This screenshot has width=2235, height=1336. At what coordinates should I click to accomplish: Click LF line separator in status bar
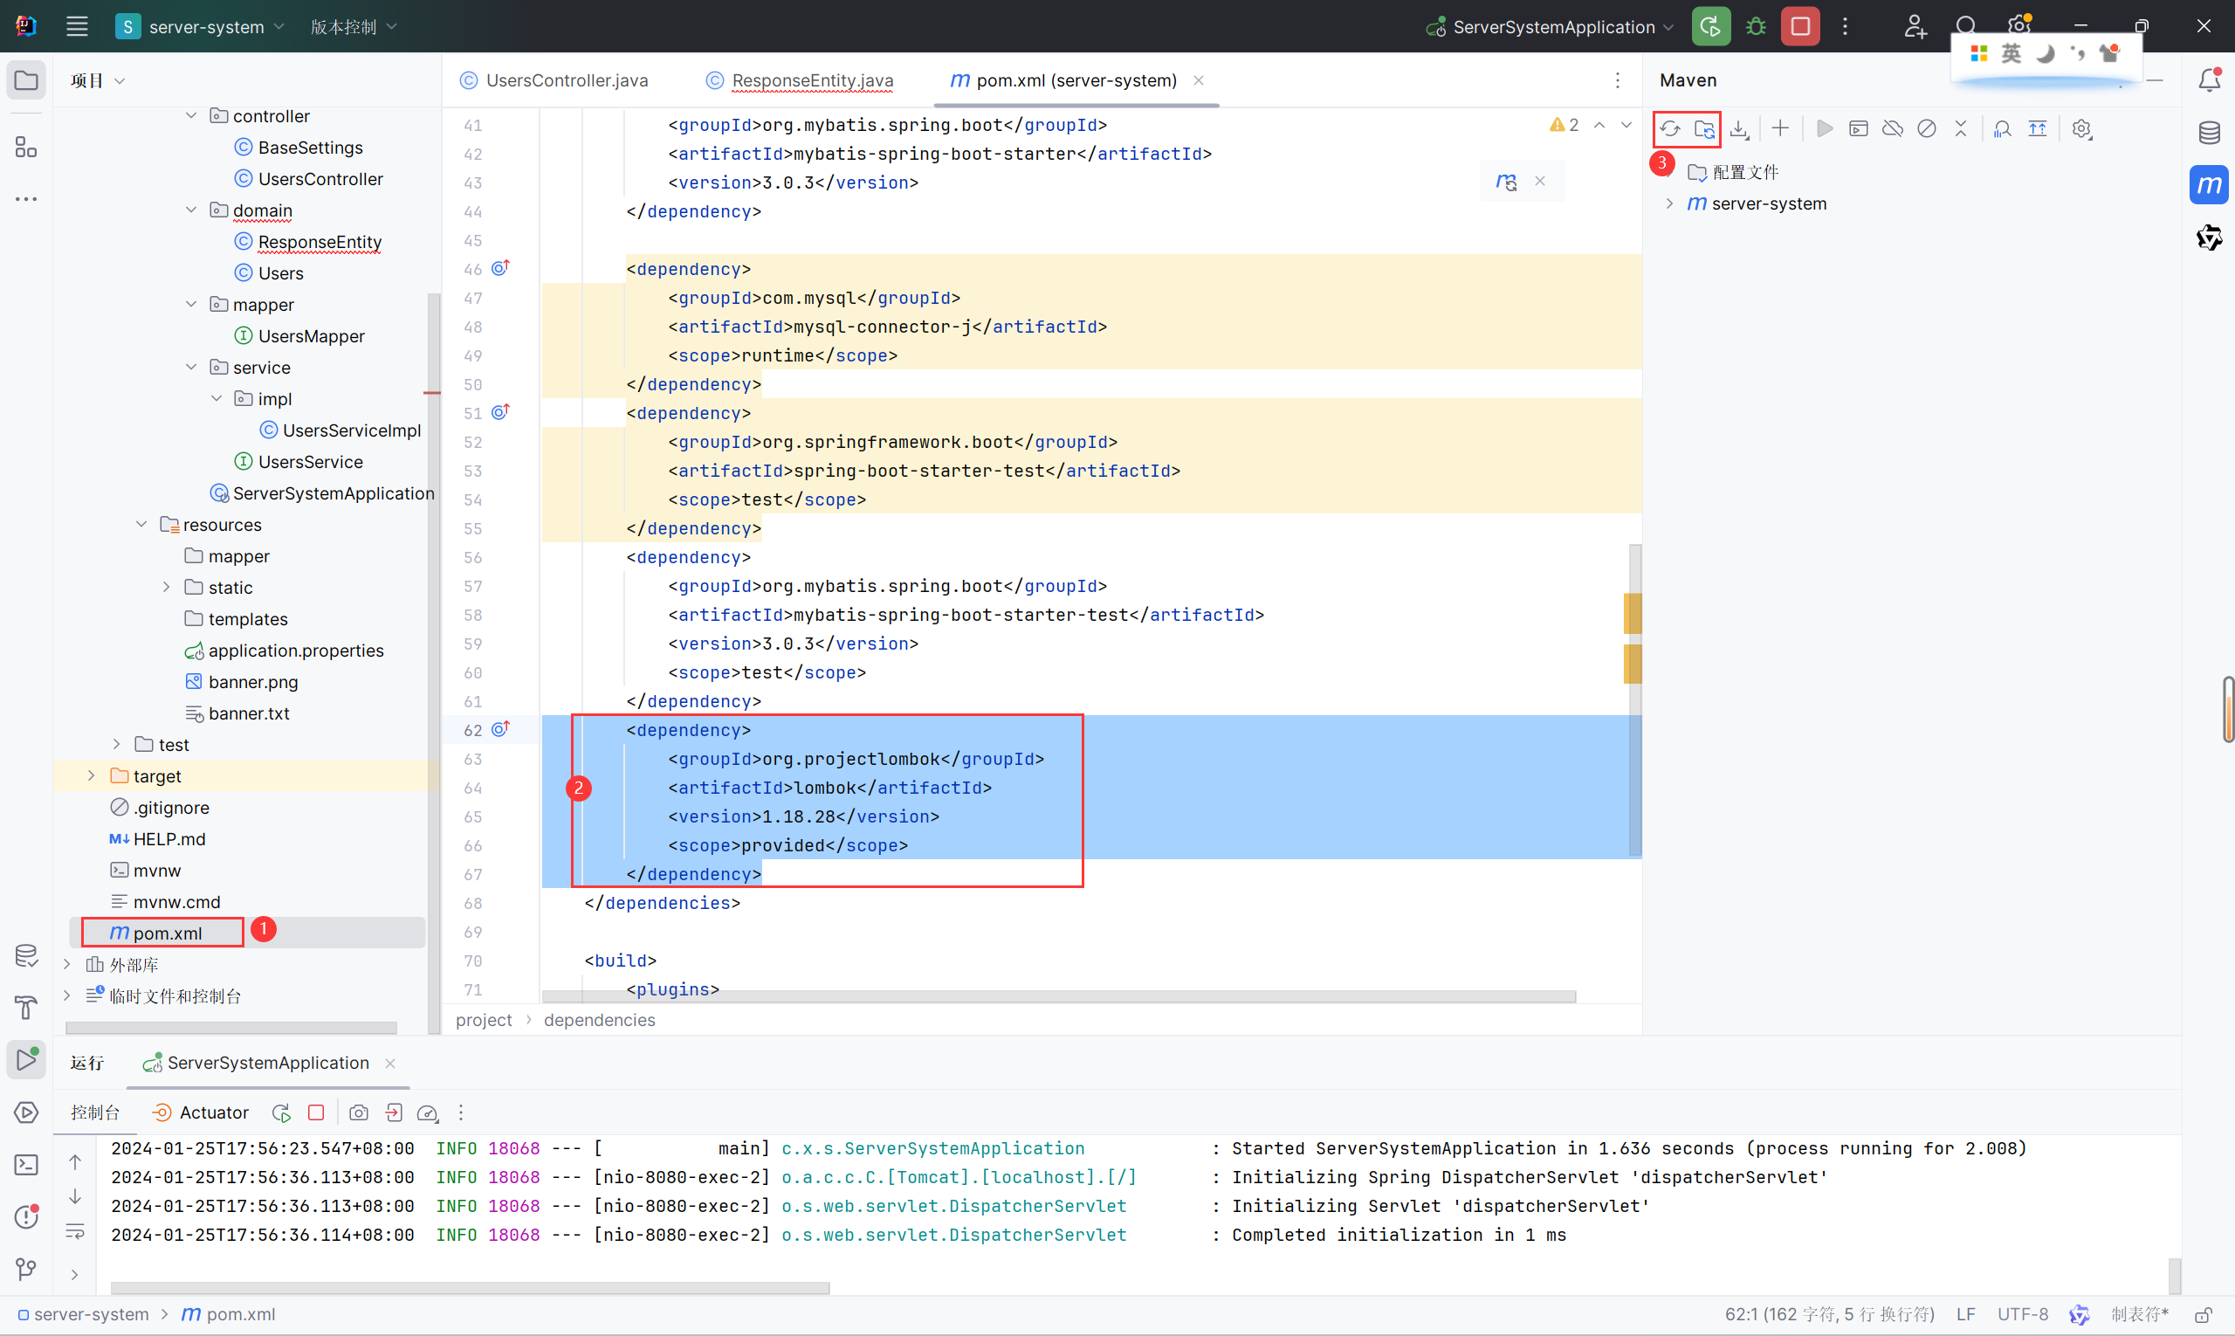tap(1966, 1315)
